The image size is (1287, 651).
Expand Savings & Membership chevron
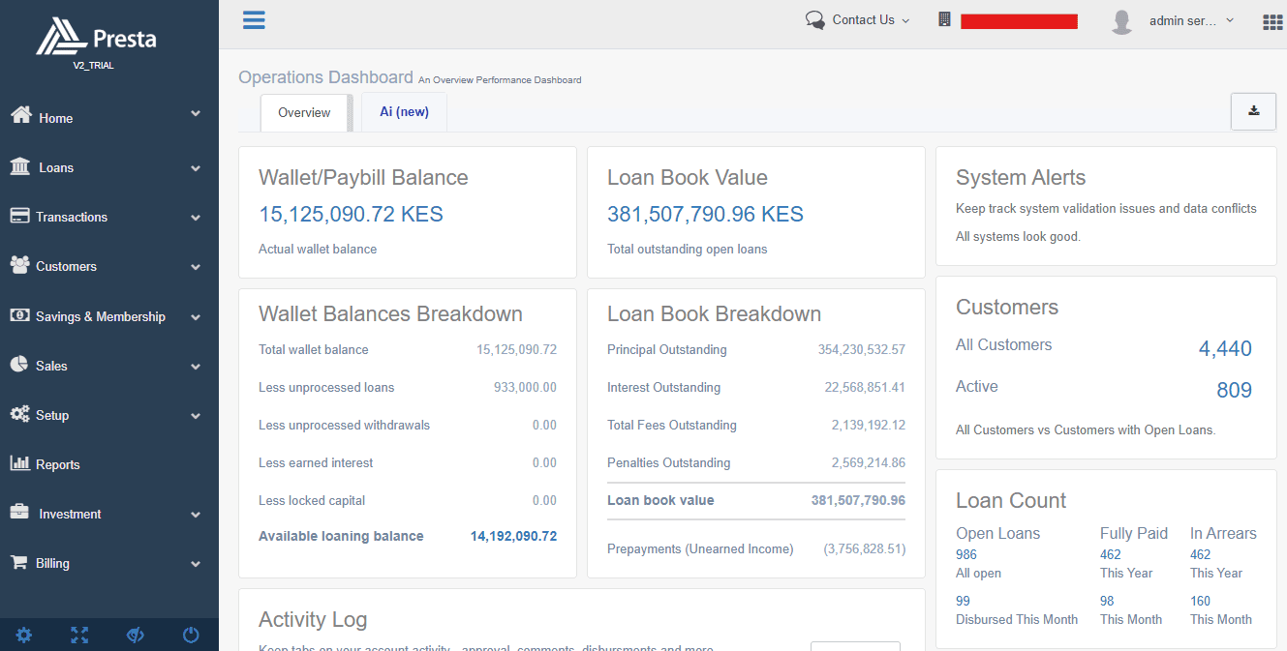(x=196, y=317)
